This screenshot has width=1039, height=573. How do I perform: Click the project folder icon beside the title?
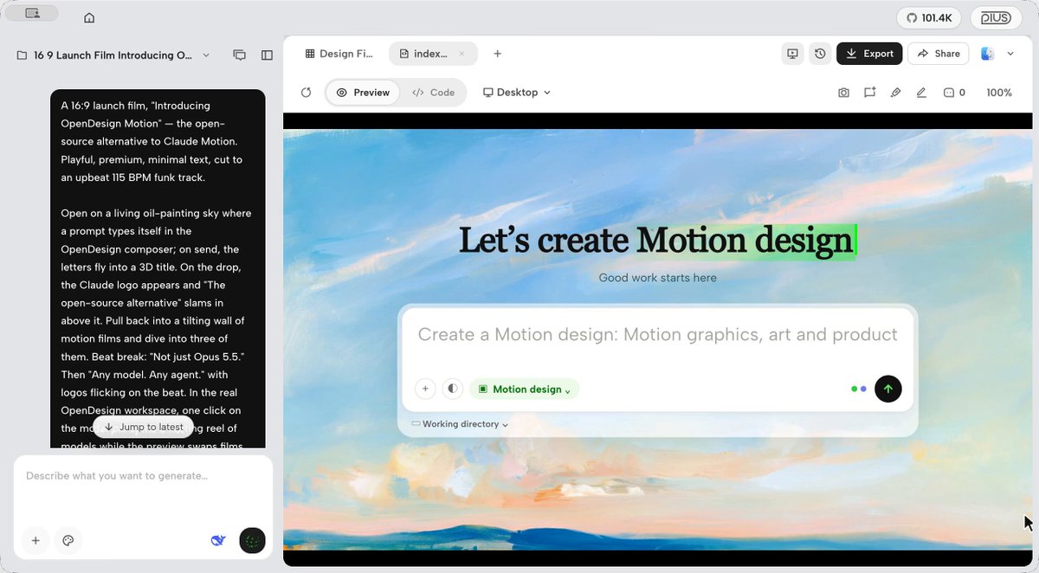22,55
